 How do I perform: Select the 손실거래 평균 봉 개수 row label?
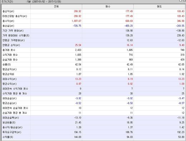click(x=15, y=113)
